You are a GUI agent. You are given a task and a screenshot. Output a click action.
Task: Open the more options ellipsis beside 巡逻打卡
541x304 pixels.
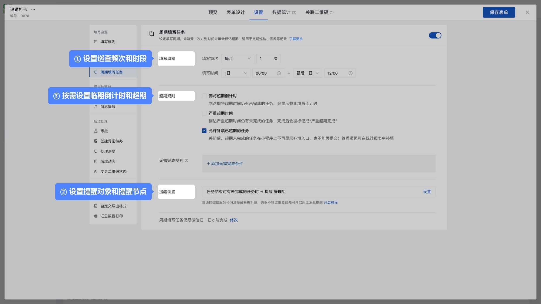click(x=33, y=9)
